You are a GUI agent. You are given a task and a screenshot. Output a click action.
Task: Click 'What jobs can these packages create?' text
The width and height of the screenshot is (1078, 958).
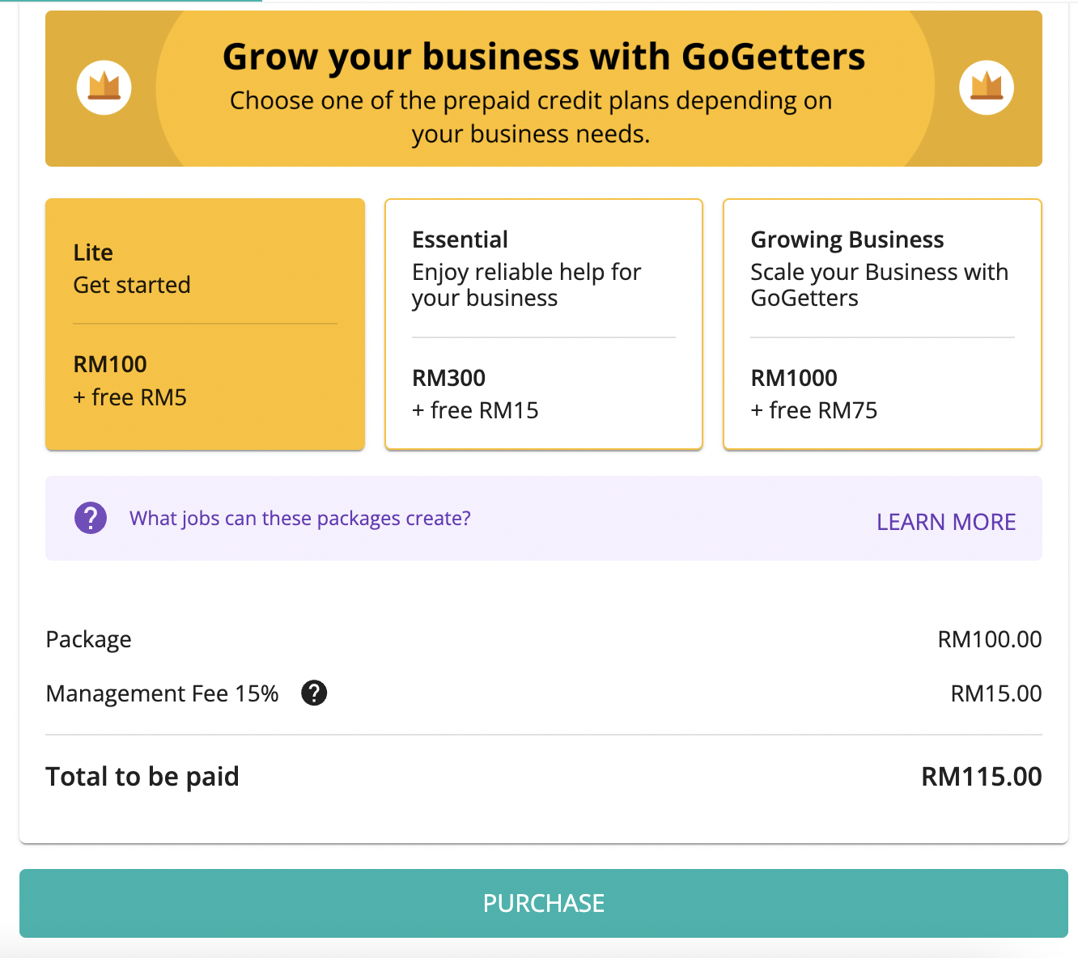click(x=300, y=519)
